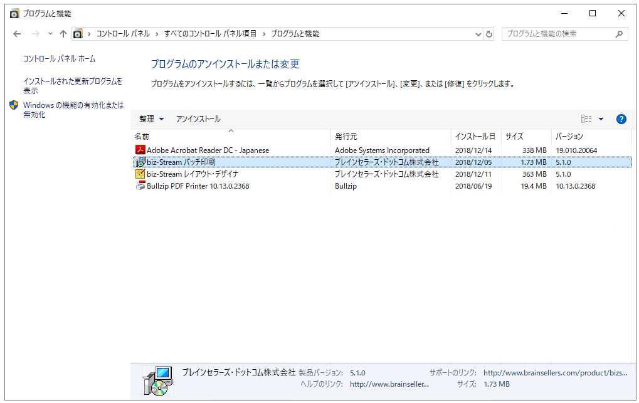Click the shield icon beside Windows の機能
The width and height of the screenshot is (639, 403).
14,105
